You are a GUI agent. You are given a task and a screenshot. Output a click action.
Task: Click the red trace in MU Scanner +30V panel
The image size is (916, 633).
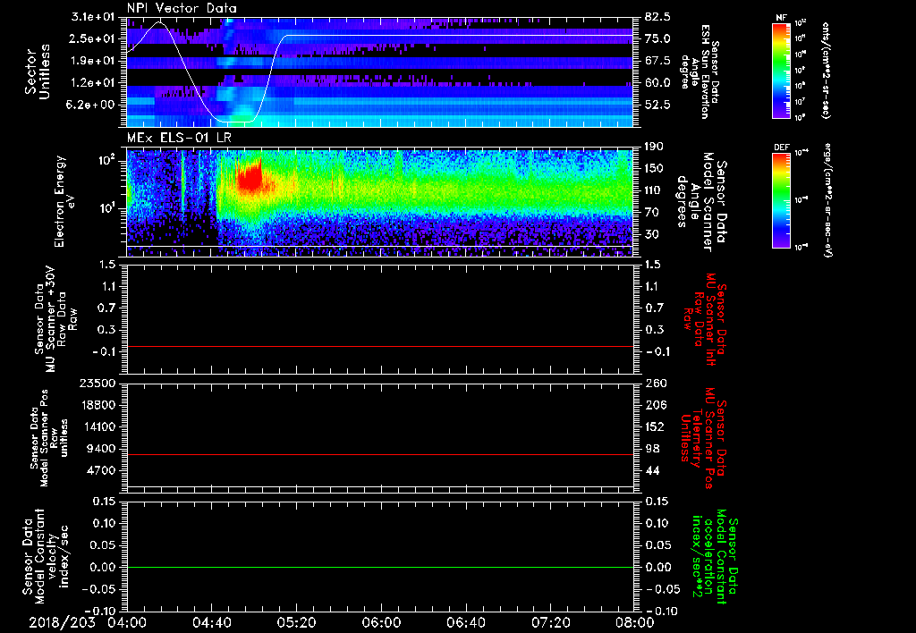coord(380,346)
